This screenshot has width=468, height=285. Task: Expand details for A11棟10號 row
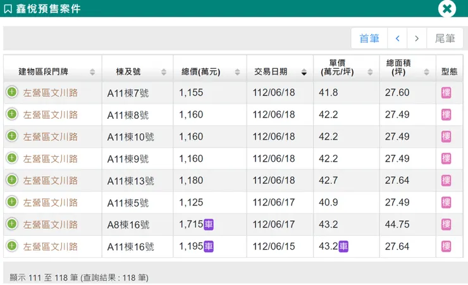point(12,136)
